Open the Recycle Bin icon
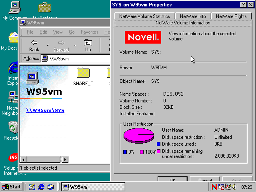Screen dimensions: 256x192 [x=13, y=127]
